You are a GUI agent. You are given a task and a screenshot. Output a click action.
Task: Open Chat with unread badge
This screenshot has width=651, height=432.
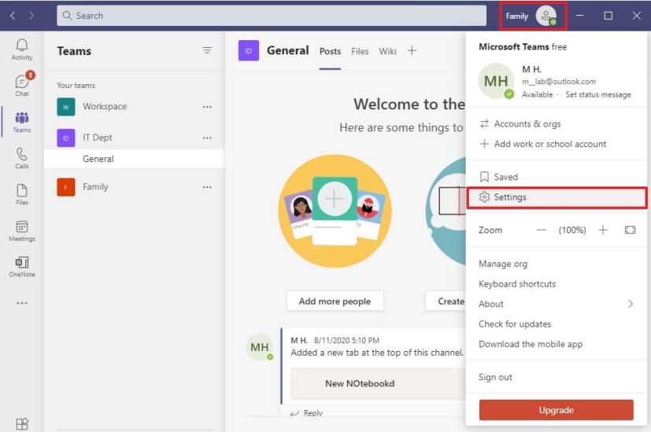click(x=22, y=85)
